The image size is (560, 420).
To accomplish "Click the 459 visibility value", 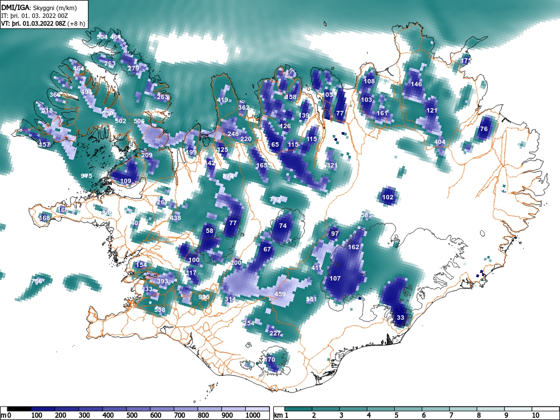I will coord(280,294).
